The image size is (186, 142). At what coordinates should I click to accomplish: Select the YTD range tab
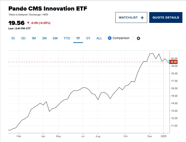click(x=67, y=38)
